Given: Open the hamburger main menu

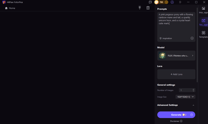Looking at the screenshot, I should [180, 2].
